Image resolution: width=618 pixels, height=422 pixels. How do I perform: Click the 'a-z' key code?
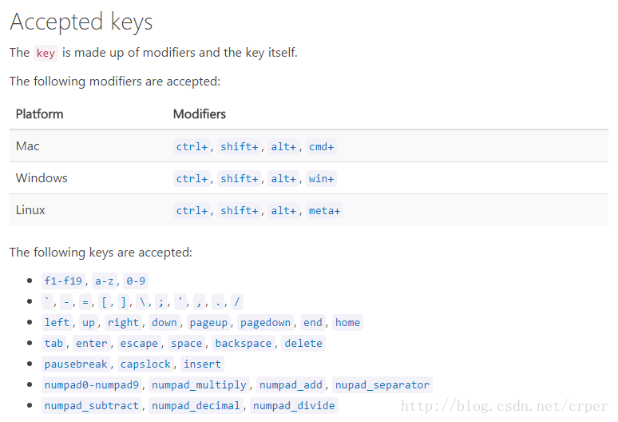coord(105,281)
